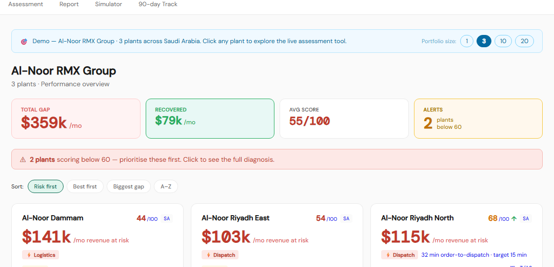Screen dimensions: 554x267
Task: Click the target icon in demo banner
Action: point(24,42)
